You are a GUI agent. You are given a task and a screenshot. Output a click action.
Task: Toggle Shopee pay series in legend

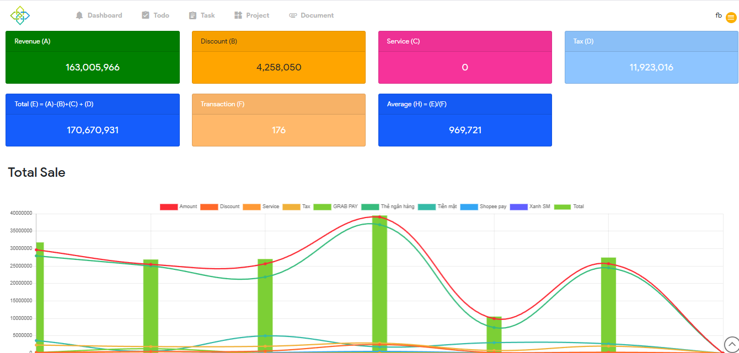coord(483,207)
